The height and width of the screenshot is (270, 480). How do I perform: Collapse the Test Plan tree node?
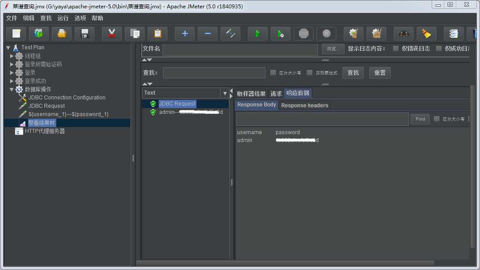click(x=8, y=47)
